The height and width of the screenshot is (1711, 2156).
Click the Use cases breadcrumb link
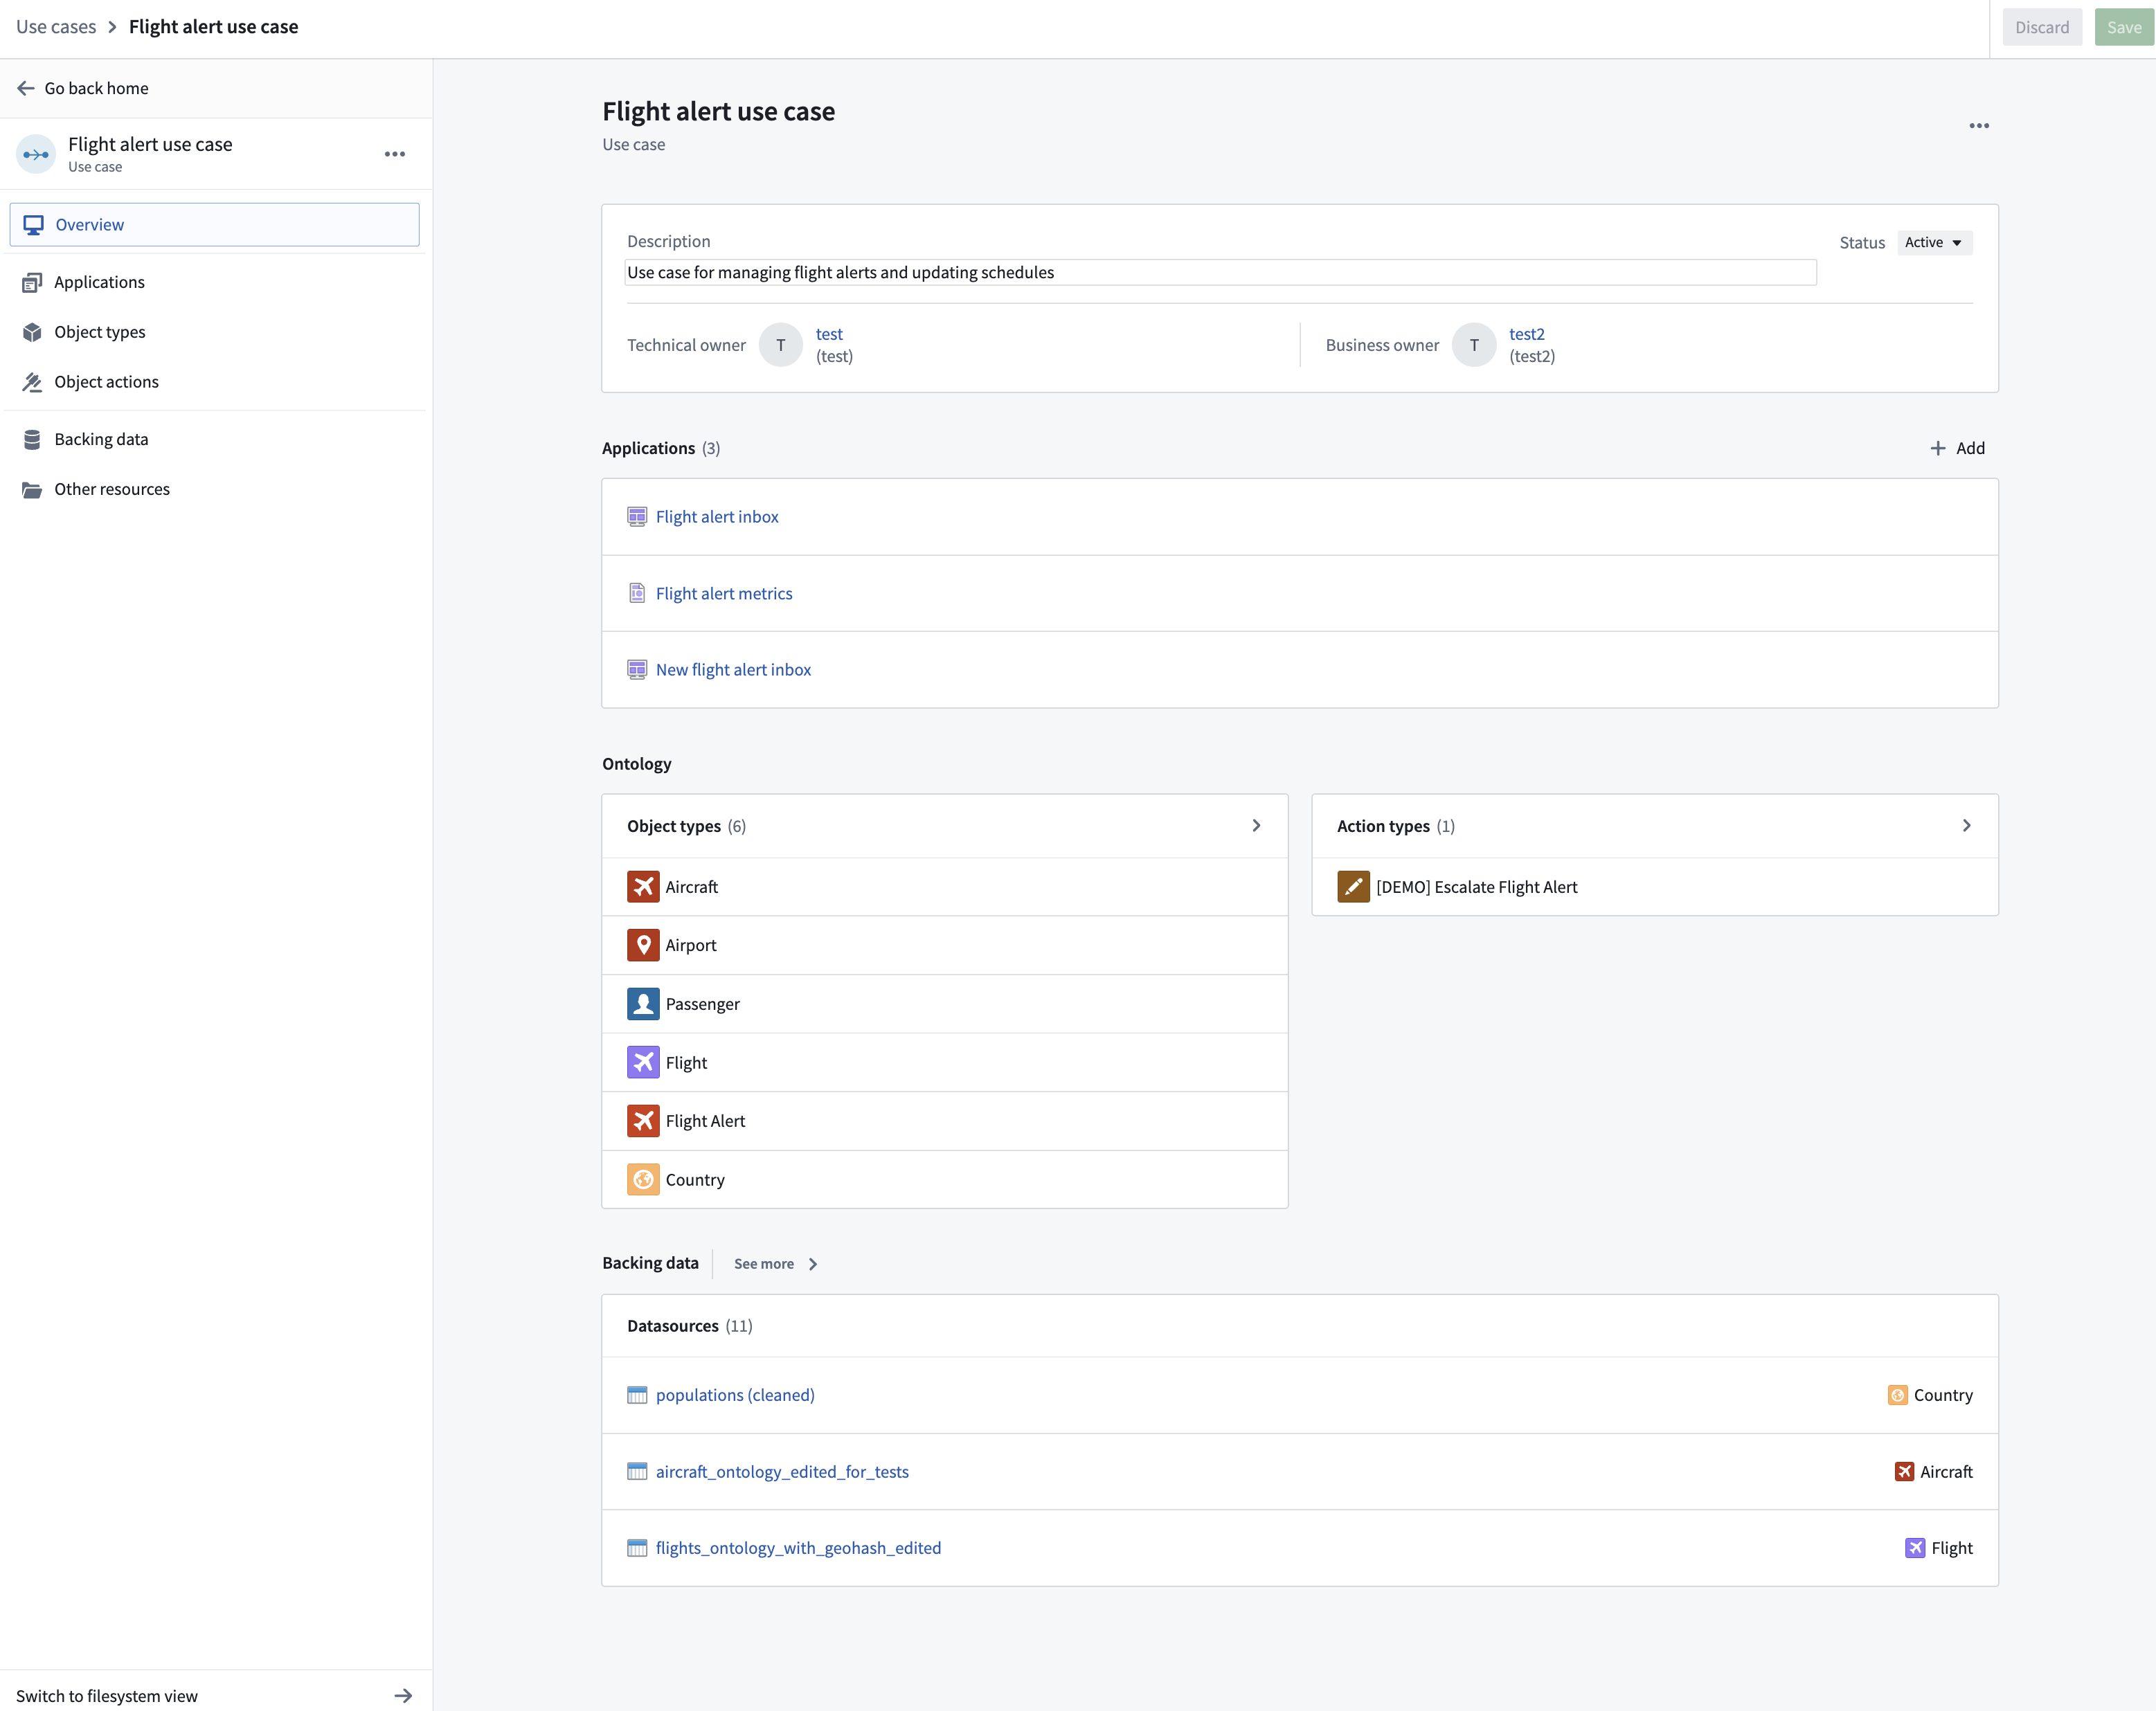point(56,27)
